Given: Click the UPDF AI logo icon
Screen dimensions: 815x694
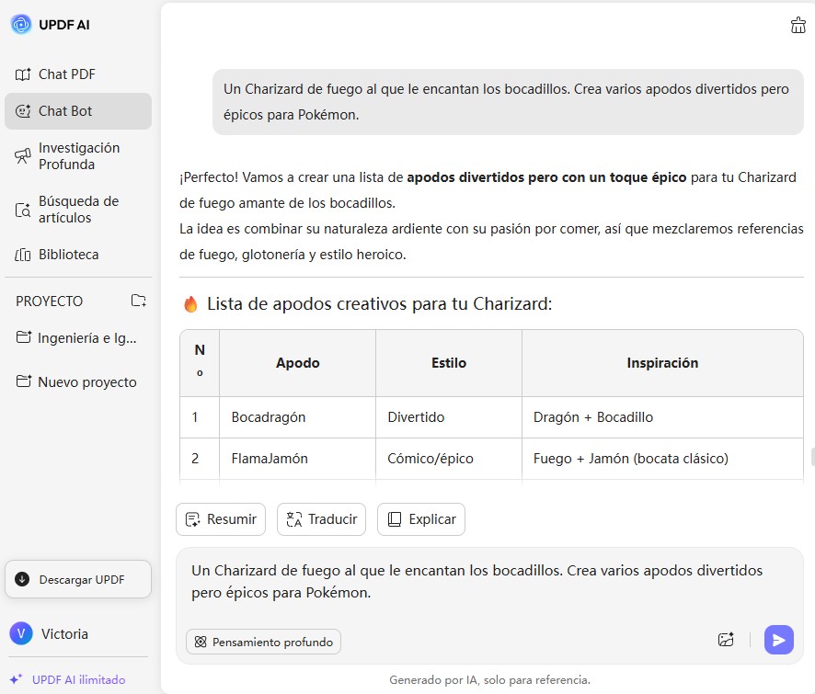Looking at the screenshot, I should [21, 25].
